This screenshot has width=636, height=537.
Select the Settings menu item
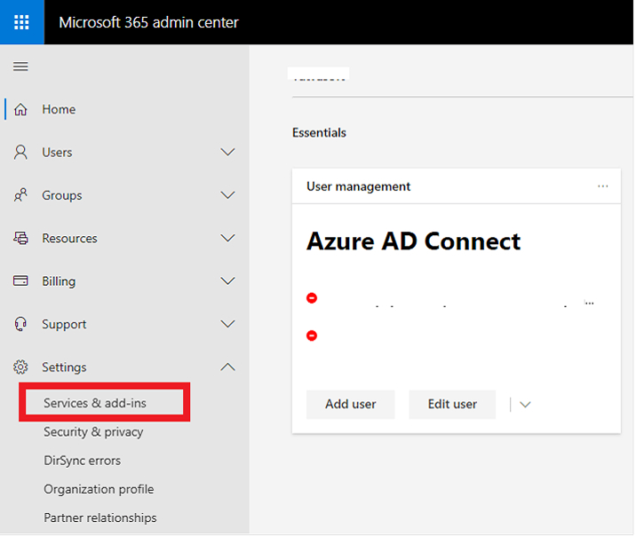coord(64,367)
